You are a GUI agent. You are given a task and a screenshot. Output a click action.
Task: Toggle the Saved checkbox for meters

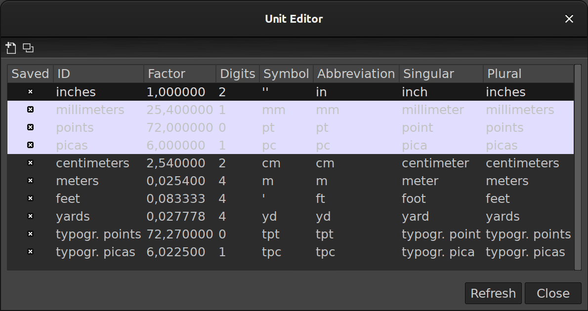30,181
